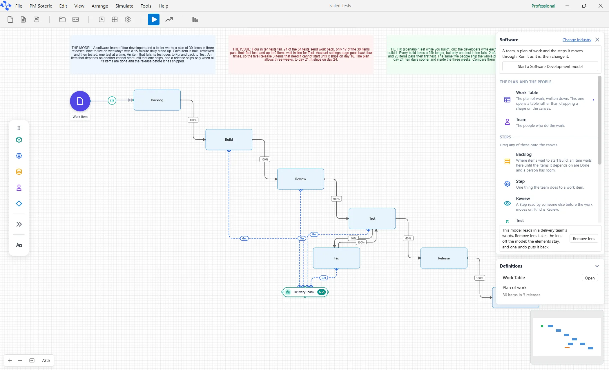Click the Change industry link
609x370 pixels.
(577, 40)
